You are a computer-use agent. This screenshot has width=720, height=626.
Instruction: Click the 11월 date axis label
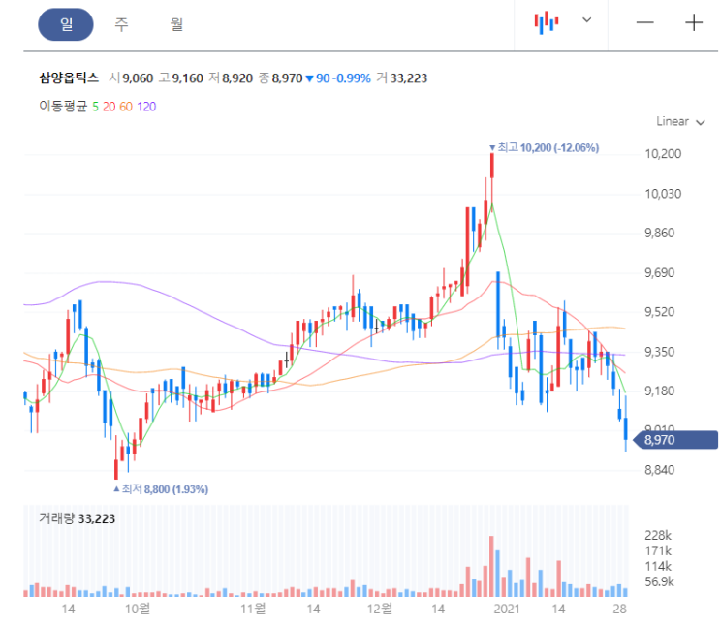(254, 609)
